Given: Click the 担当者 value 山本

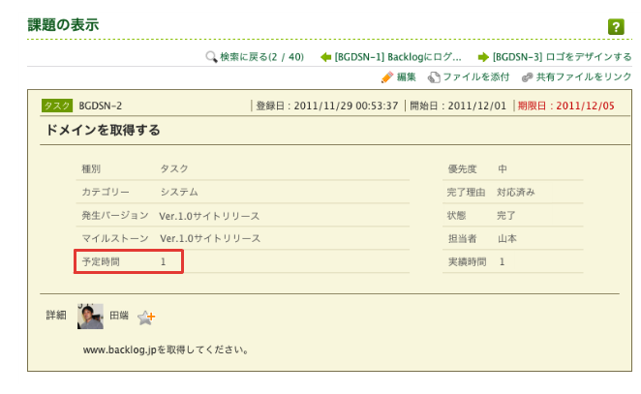Looking at the screenshot, I should [507, 239].
